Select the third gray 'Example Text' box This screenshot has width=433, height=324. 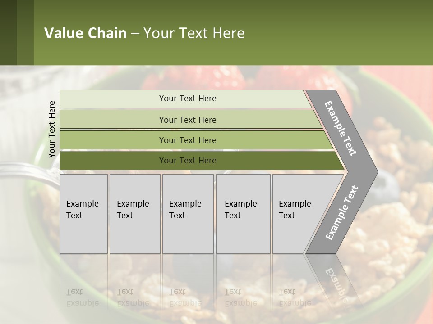[188, 214]
